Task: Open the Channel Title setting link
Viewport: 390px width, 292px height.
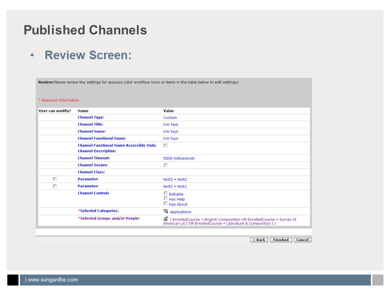Action: [90, 125]
